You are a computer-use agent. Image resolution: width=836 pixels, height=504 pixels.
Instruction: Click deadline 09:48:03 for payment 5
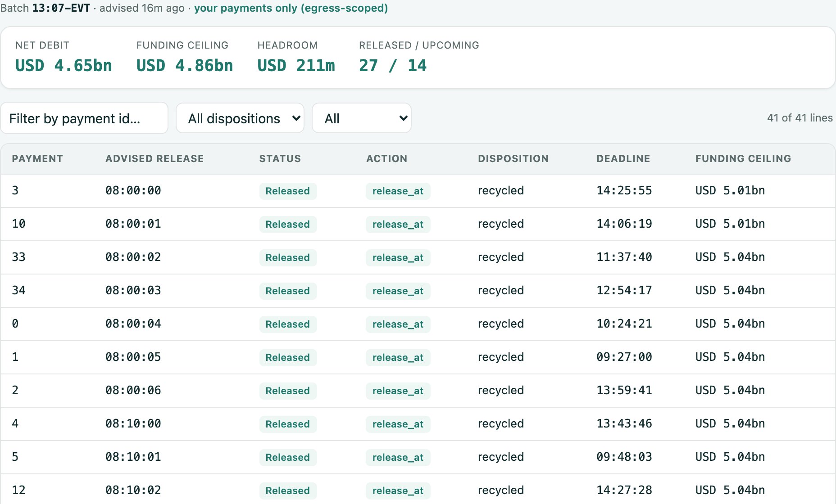[x=624, y=457]
